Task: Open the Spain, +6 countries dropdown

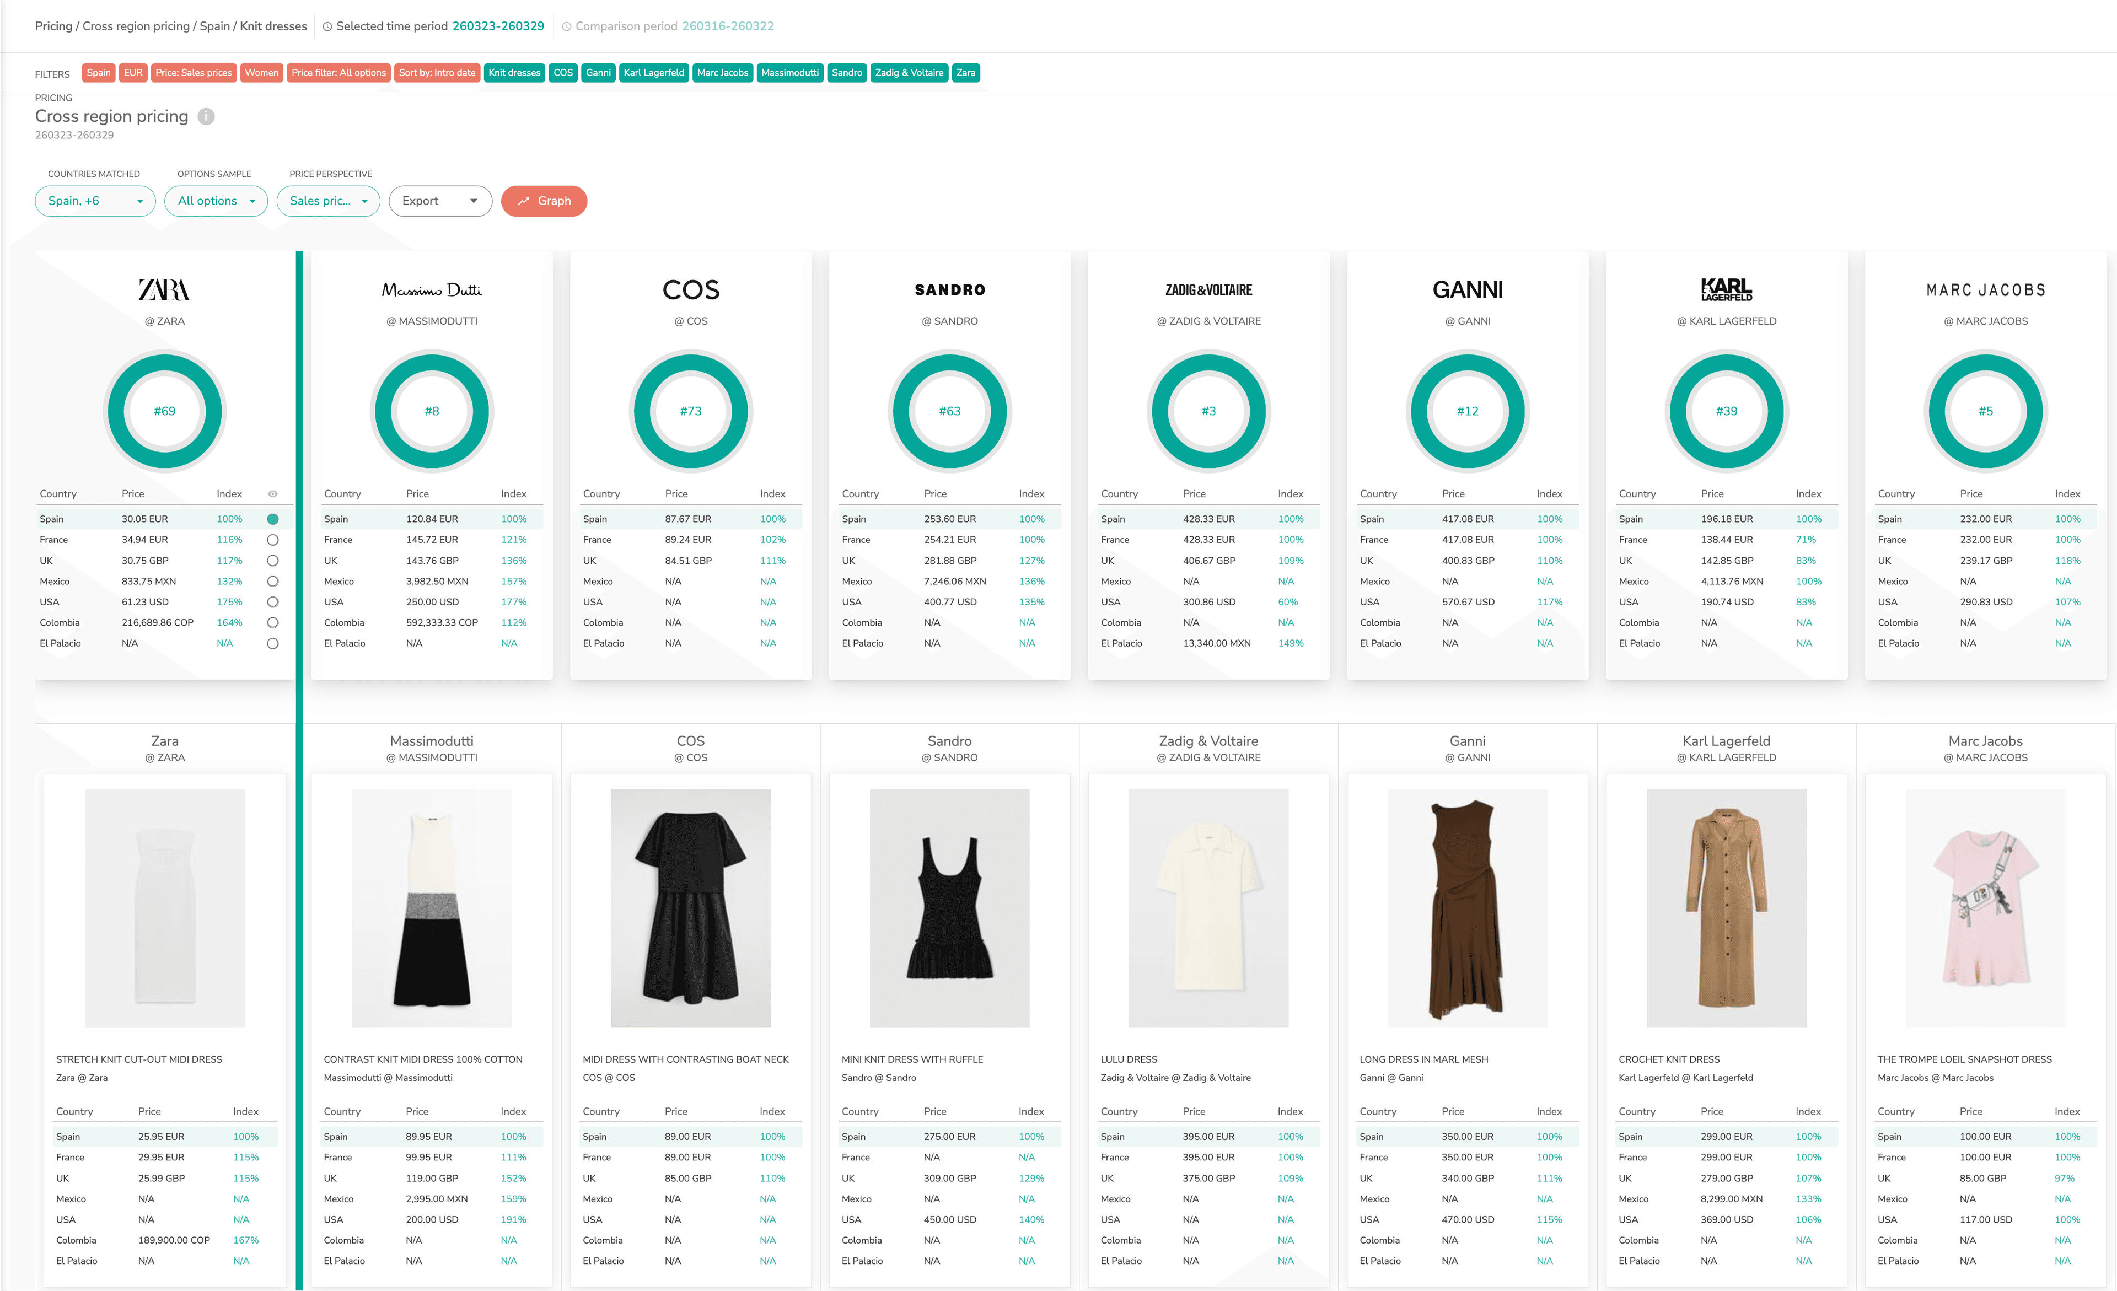Action: 94,201
